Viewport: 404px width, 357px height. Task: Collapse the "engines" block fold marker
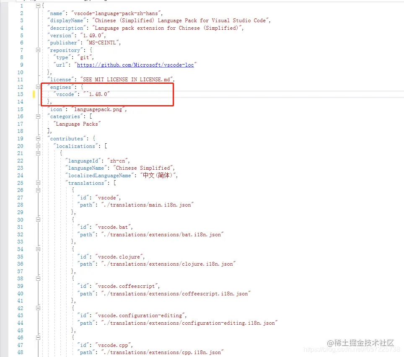[38, 87]
